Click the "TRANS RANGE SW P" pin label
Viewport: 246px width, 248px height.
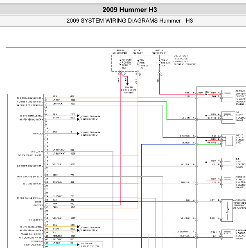pos(32,234)
